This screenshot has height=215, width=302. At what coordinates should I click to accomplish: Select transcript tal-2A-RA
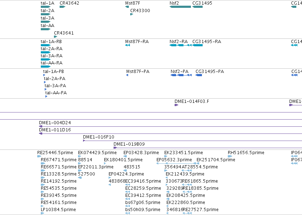point(46,52)
